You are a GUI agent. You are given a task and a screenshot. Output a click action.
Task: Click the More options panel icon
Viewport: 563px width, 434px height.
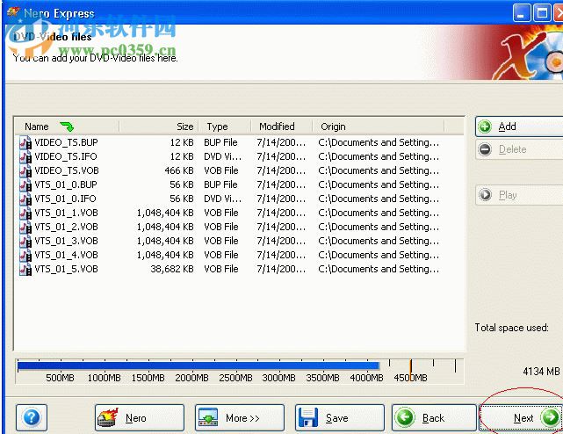[x=209, y=417]
